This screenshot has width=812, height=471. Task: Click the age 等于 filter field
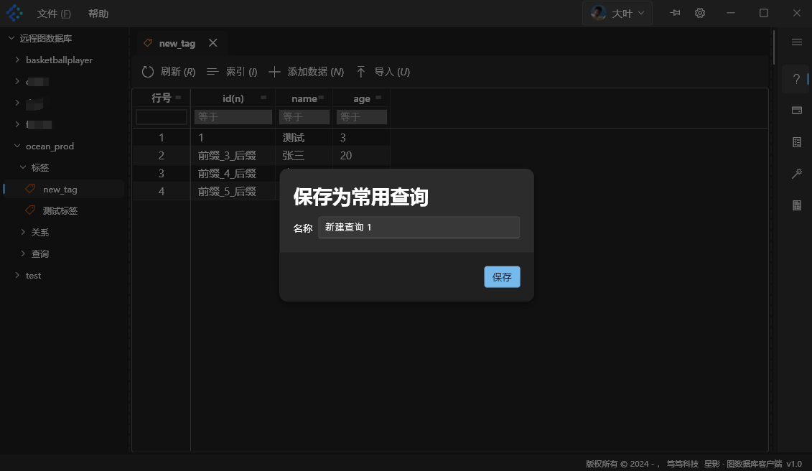pyautogui.click(x=361, y=117)
